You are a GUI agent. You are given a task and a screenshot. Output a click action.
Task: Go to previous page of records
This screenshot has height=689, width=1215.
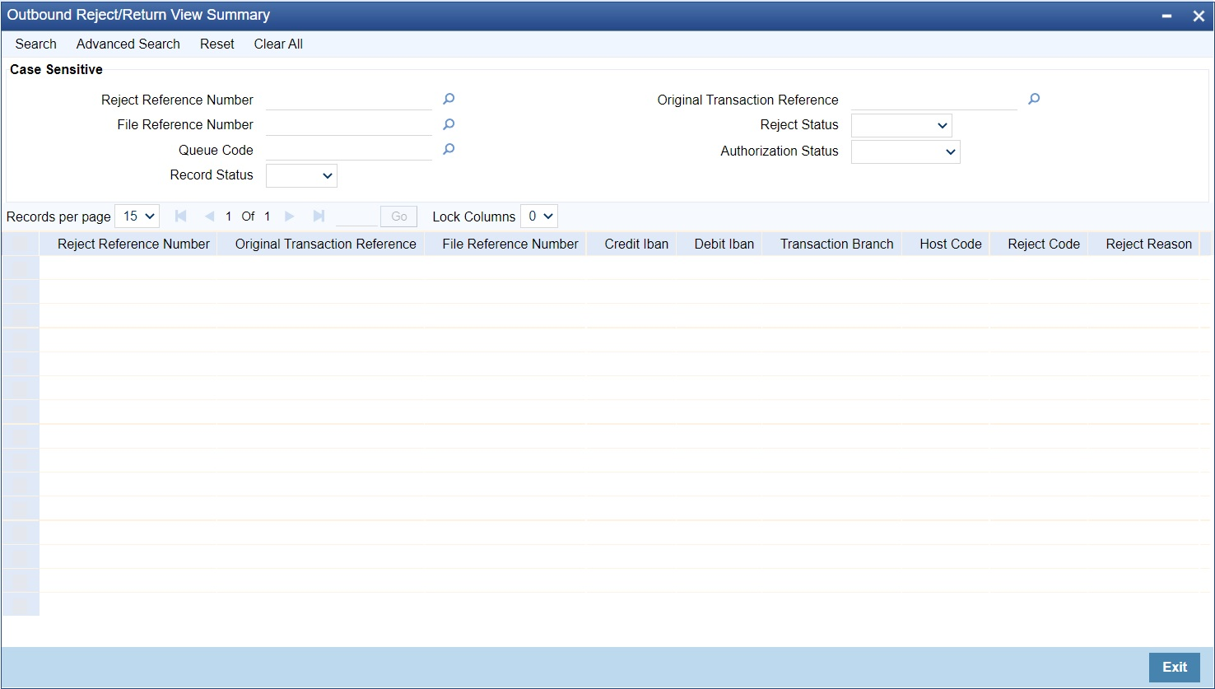[x=209, y=216]
